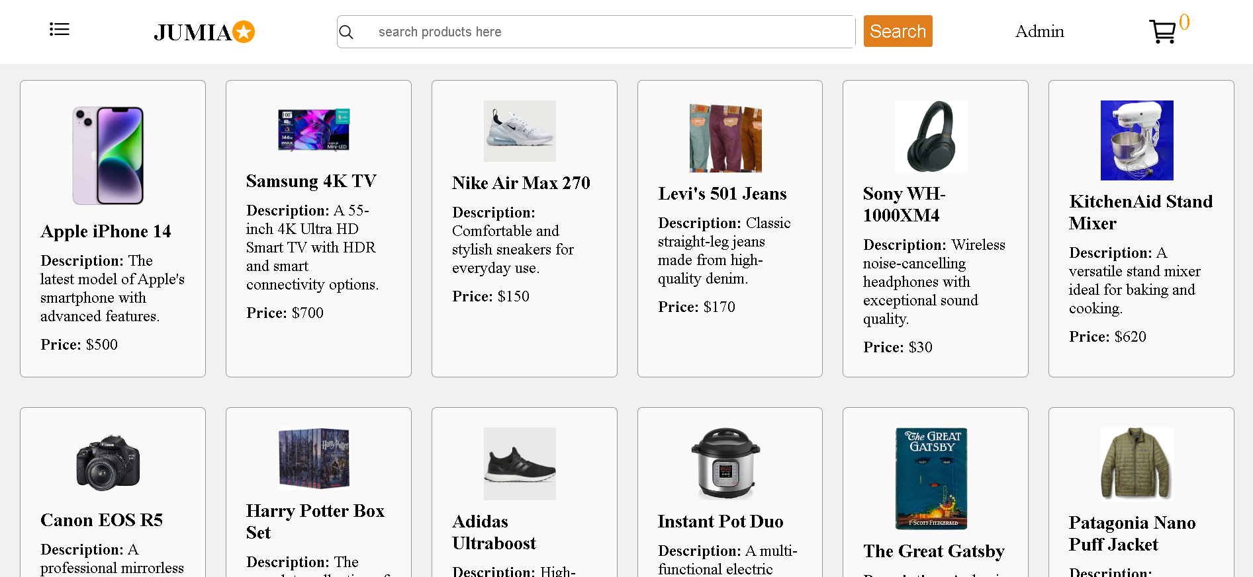Open the Harry Potter Box Set title

[x=315, y=521]
